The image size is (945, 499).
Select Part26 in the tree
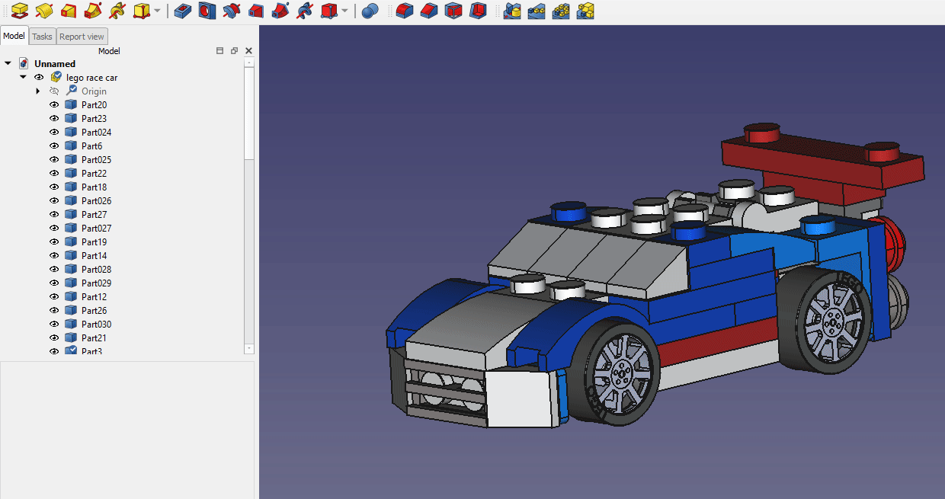point(94,311)
